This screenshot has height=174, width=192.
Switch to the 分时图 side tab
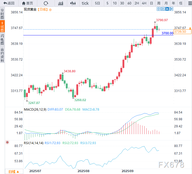tap(2, 14)
